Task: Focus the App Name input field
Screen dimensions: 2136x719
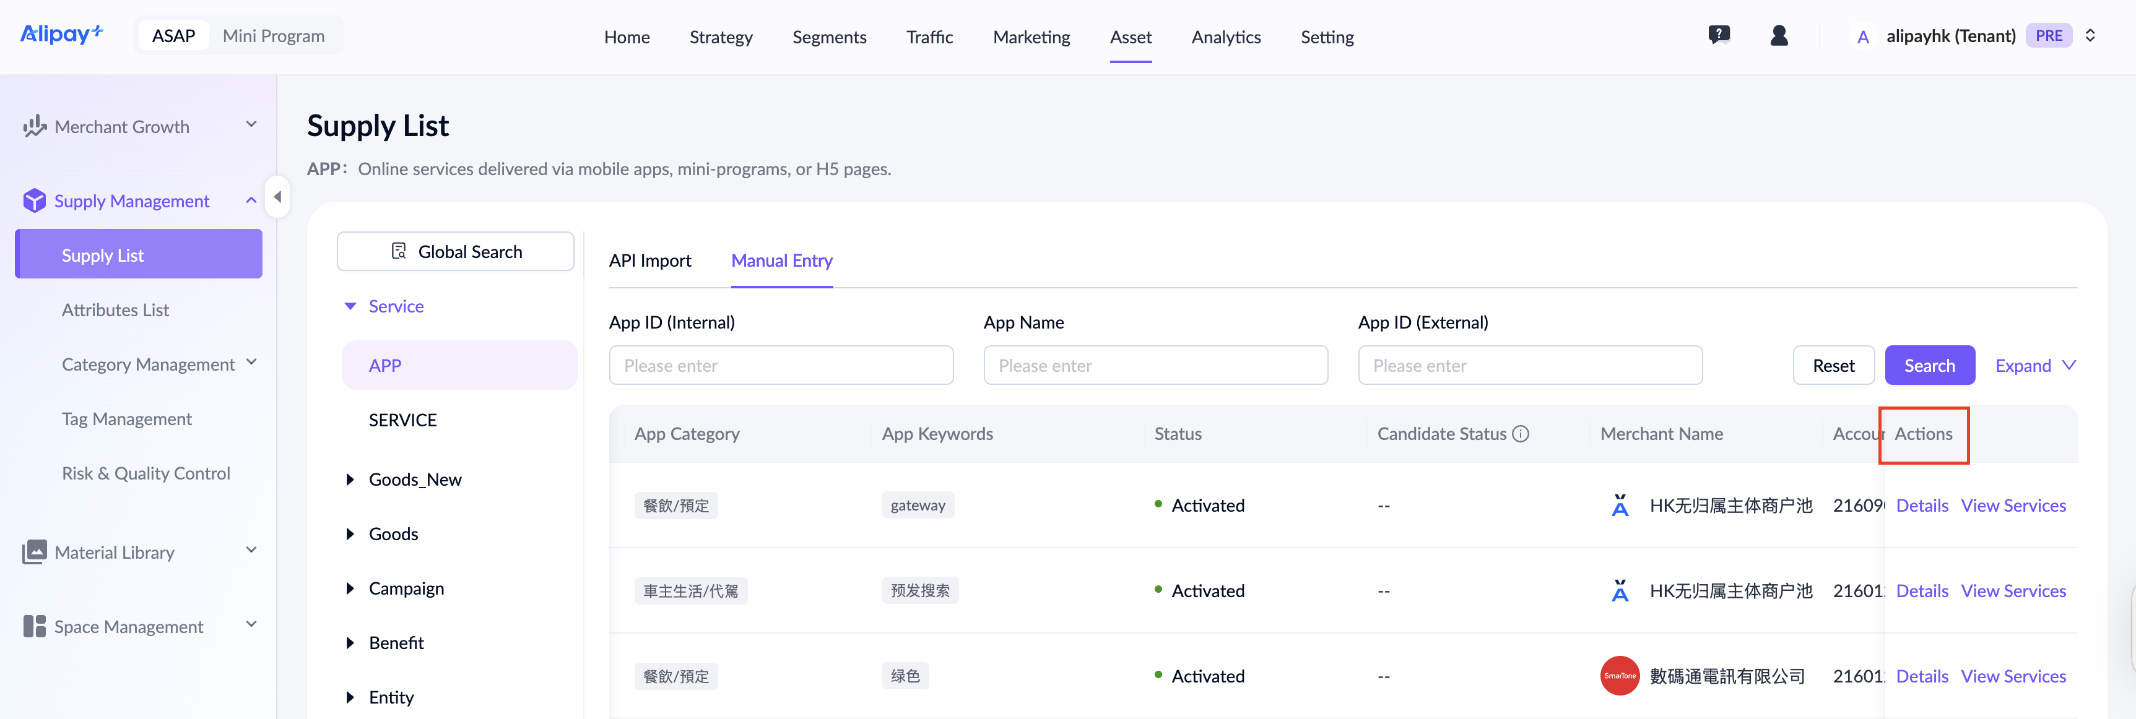Action: 1155,365
